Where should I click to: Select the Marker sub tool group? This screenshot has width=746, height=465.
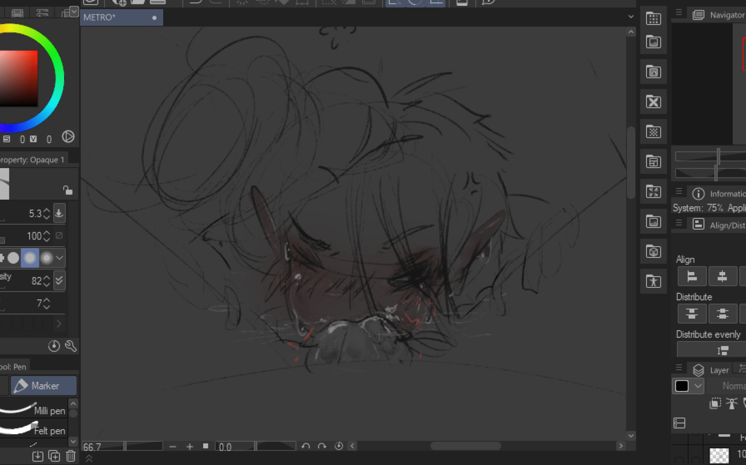pyautogui.click(x=44, y=386)
